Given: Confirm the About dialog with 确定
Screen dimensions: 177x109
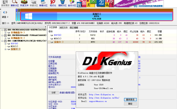Looking at the screenshot, I should 130,104.
